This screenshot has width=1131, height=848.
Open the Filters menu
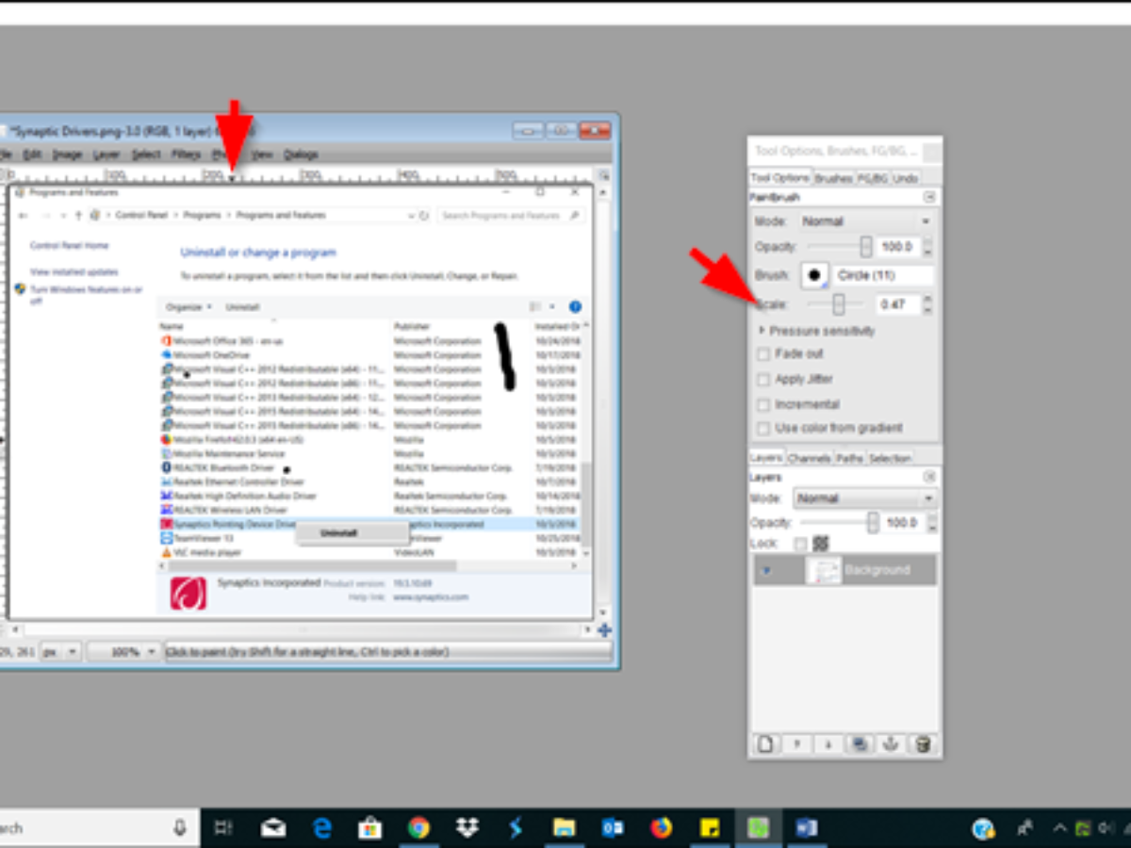[187, 154]
